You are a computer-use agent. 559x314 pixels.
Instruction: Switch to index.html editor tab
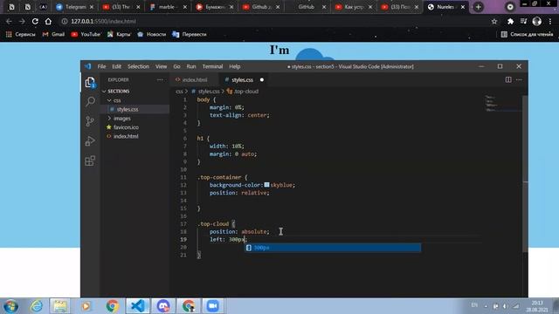(195, 79)
